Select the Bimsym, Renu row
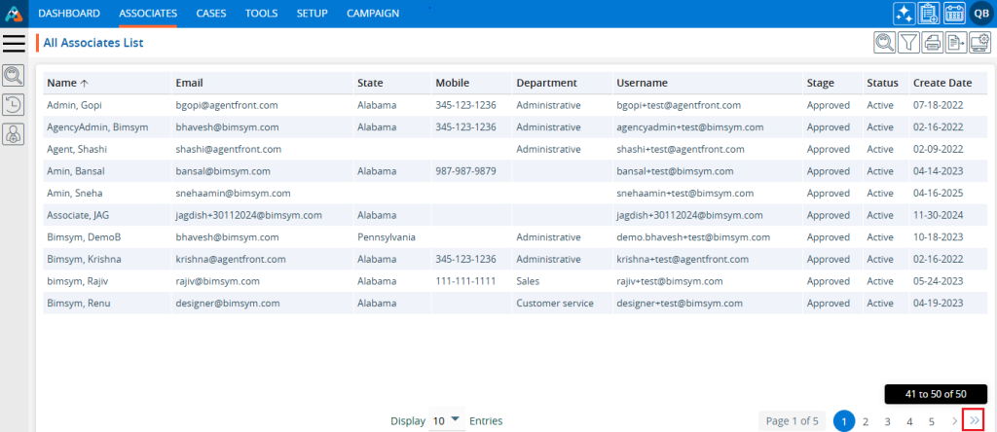 click(74, 303)
